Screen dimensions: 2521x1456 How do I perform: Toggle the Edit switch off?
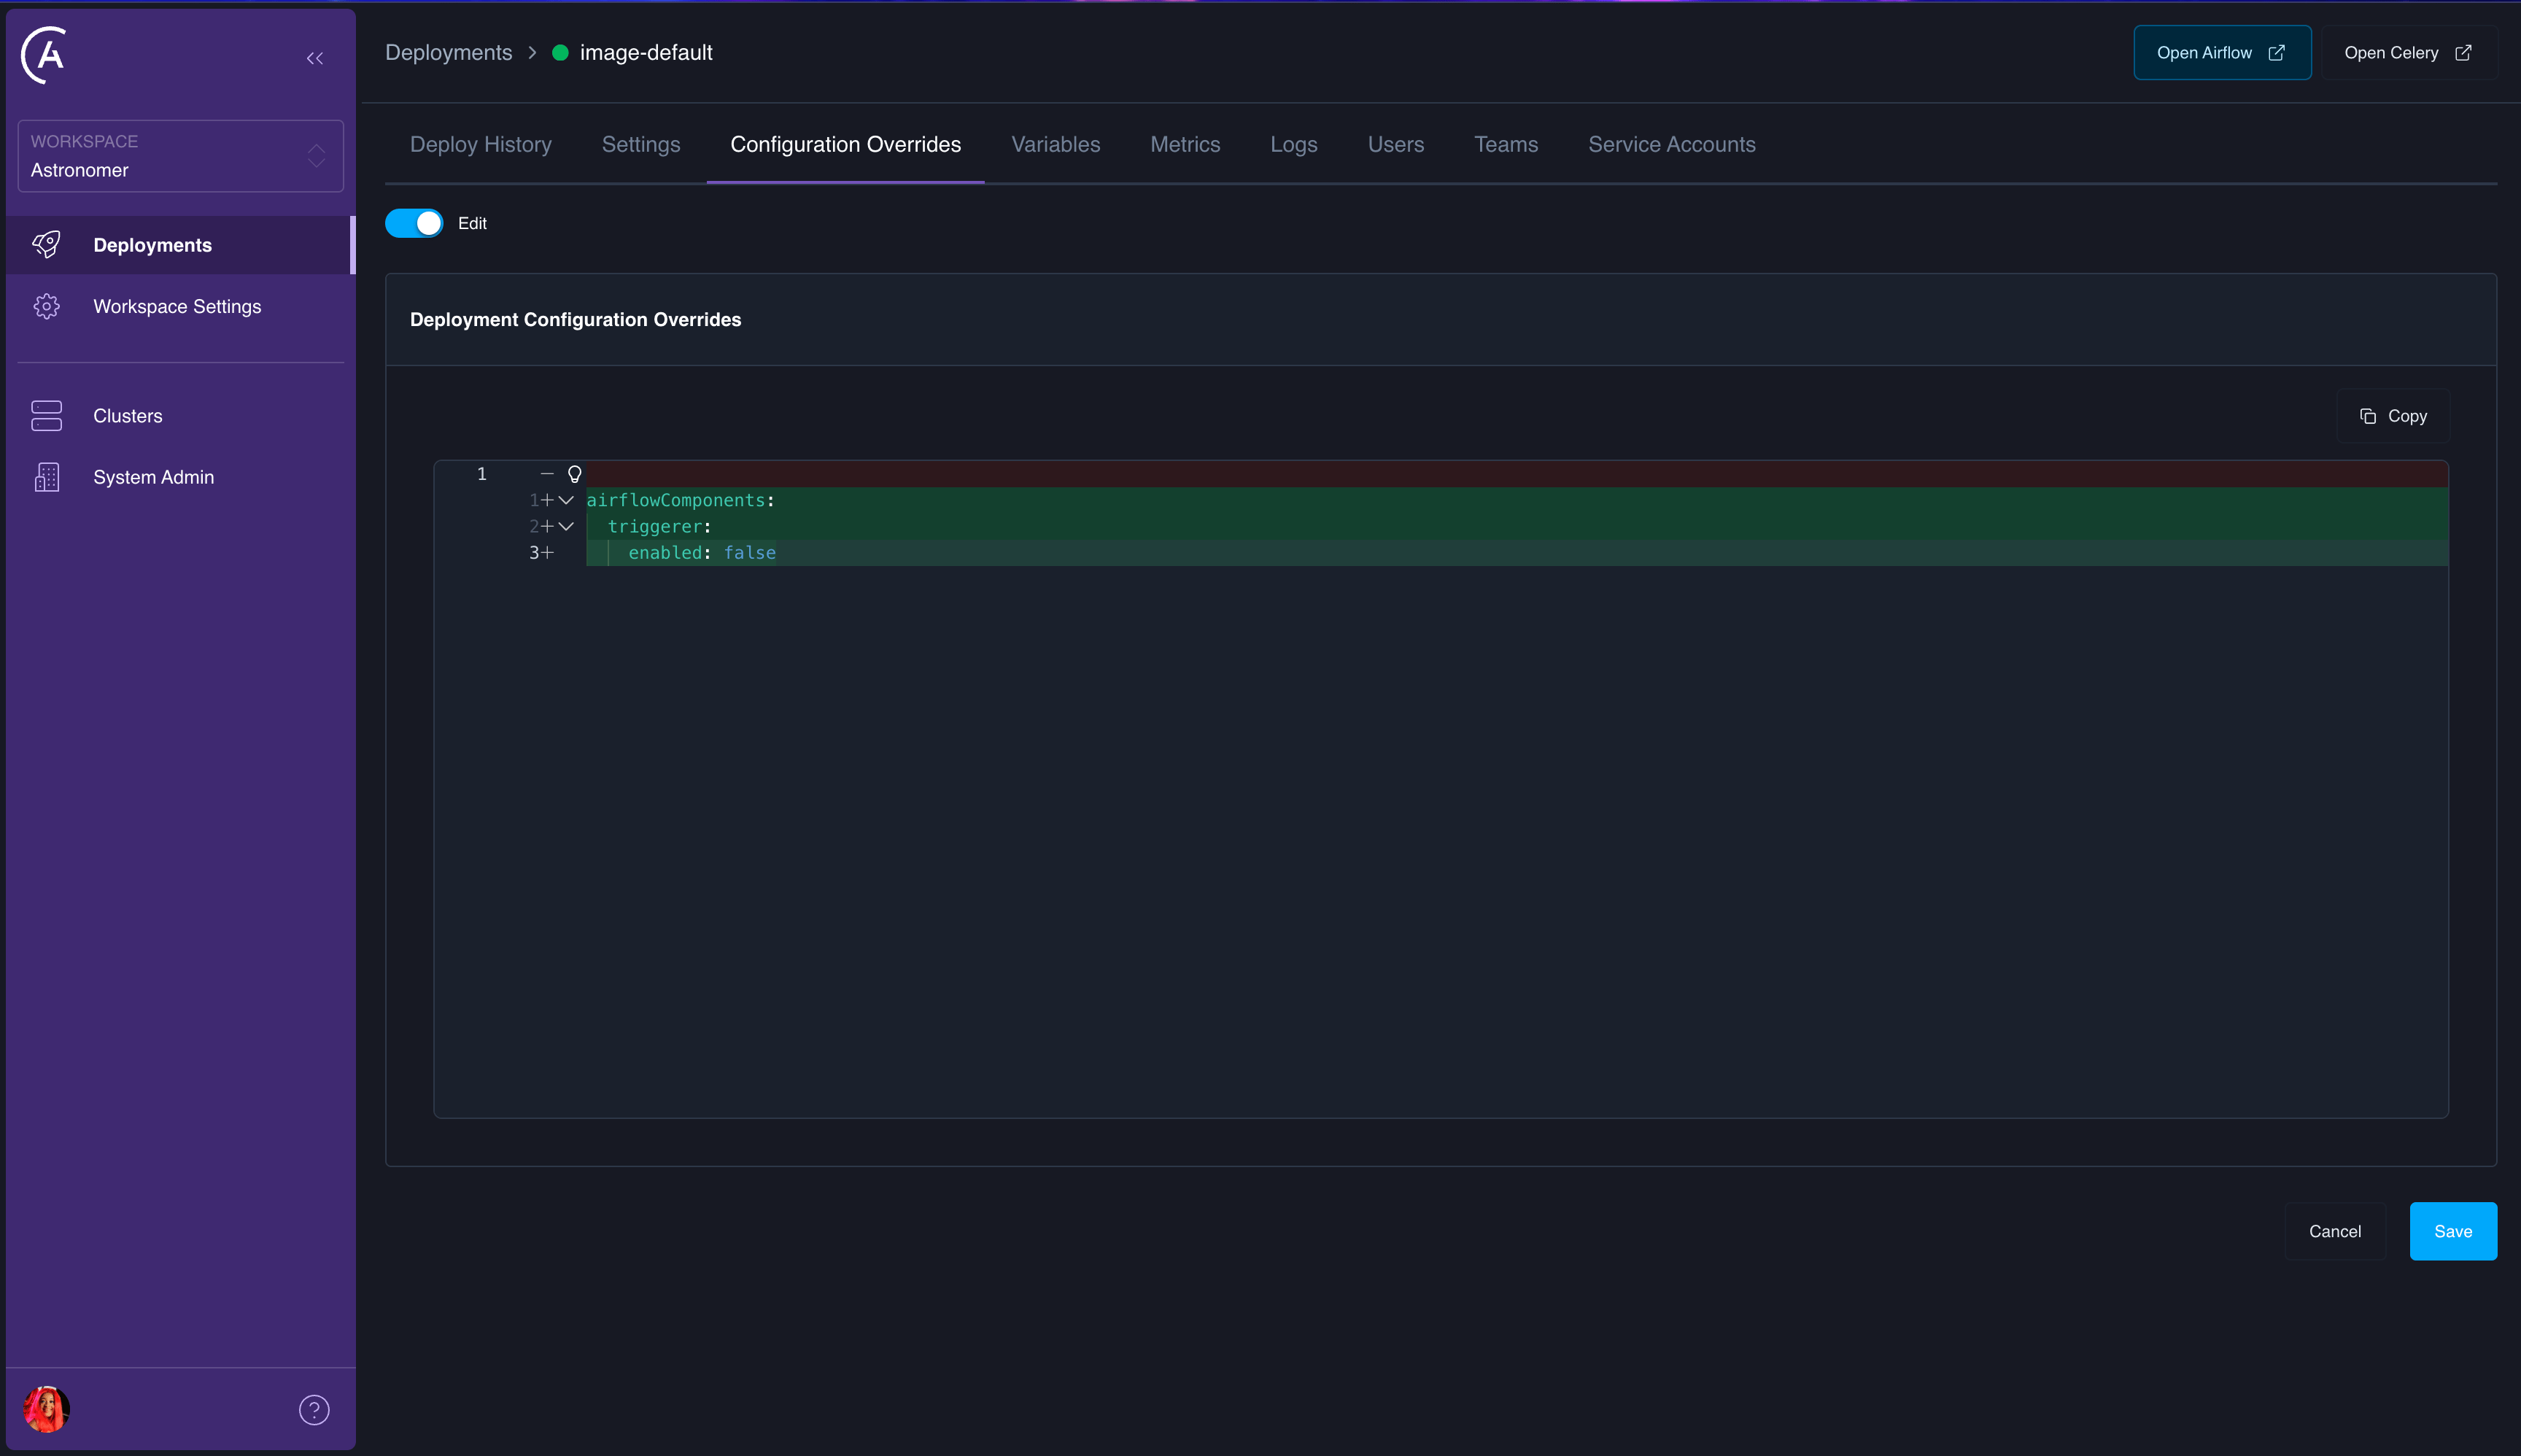(x=414, y=223)
